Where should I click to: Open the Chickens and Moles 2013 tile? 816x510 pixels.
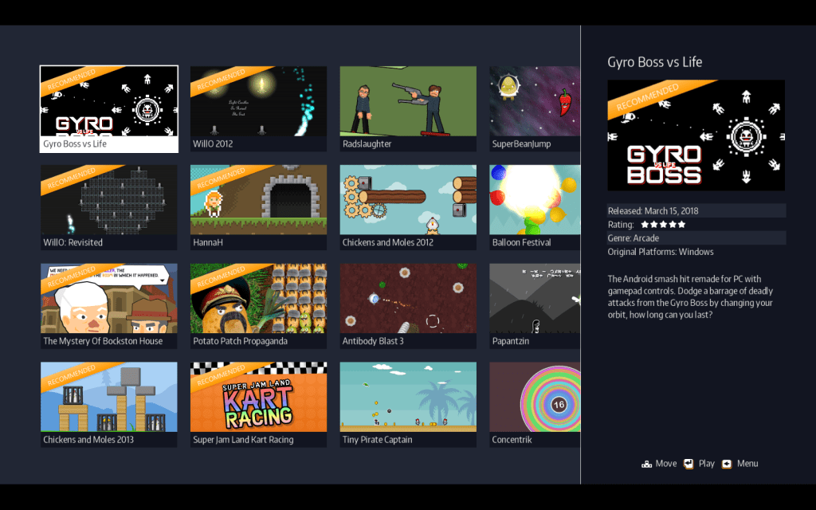(x=109, y=404)
